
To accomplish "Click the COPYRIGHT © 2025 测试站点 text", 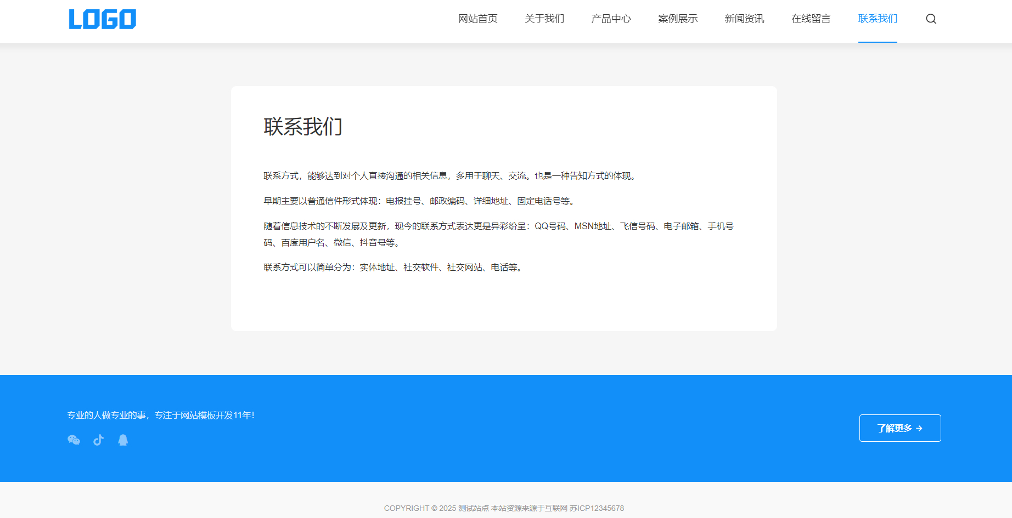I will click(436, 508).
